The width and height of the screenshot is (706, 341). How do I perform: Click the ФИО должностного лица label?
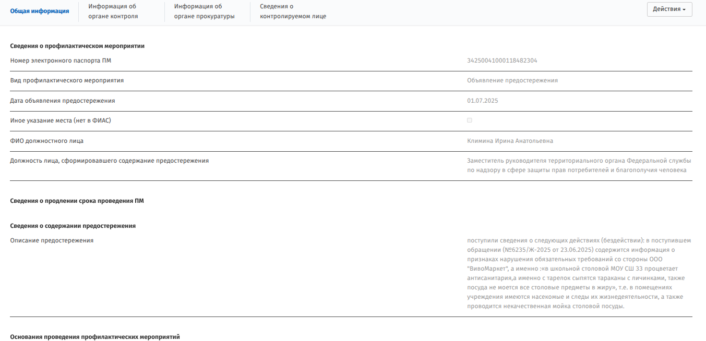[x=47, y=141]
